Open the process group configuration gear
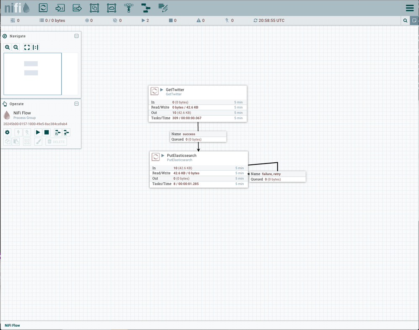 click(7, 133)
